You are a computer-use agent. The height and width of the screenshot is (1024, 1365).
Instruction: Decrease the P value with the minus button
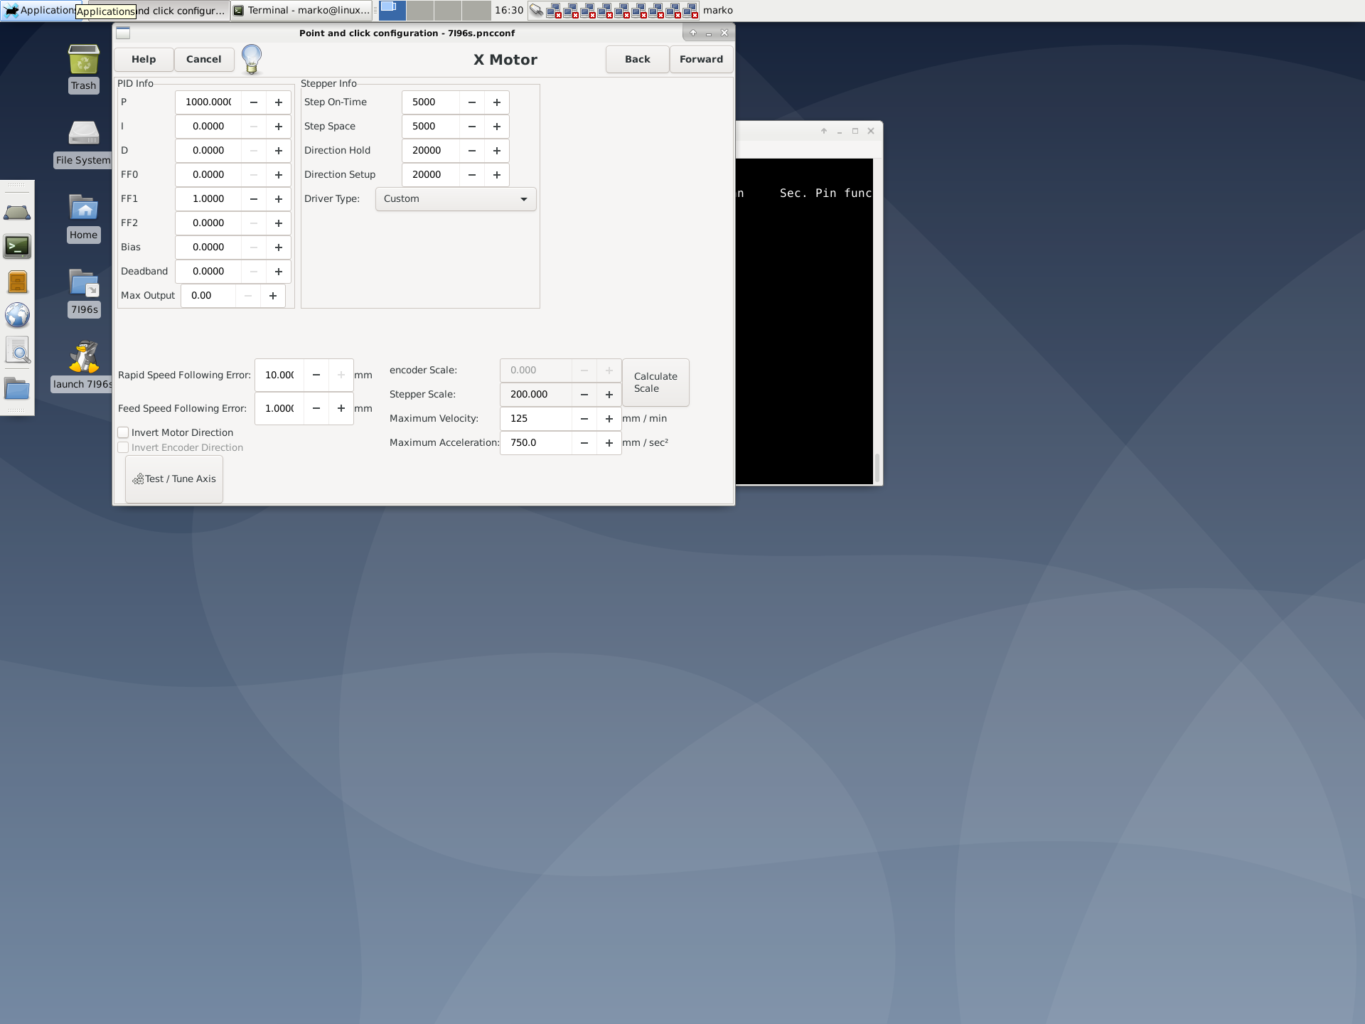point(254,102)
